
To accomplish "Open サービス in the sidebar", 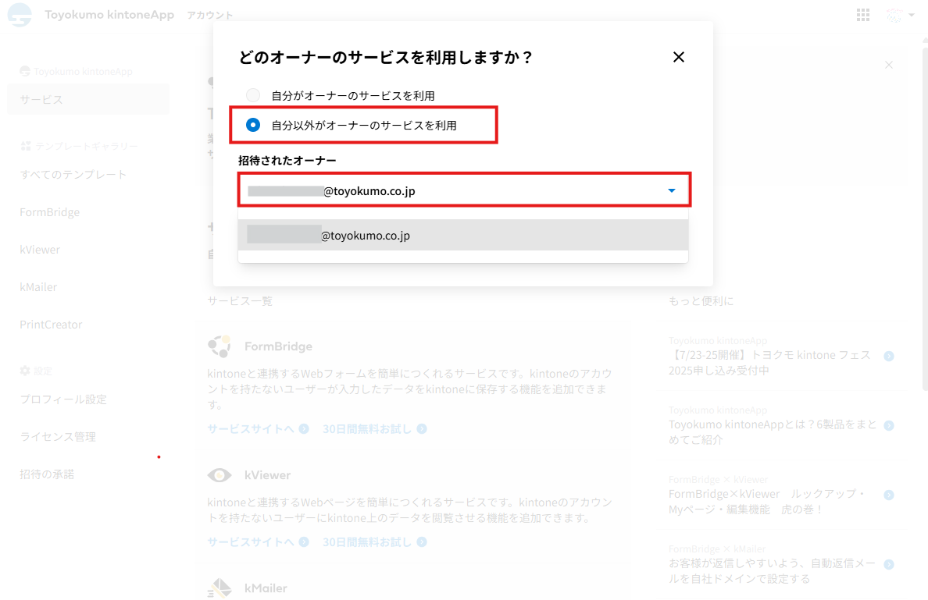I will 88,99.
